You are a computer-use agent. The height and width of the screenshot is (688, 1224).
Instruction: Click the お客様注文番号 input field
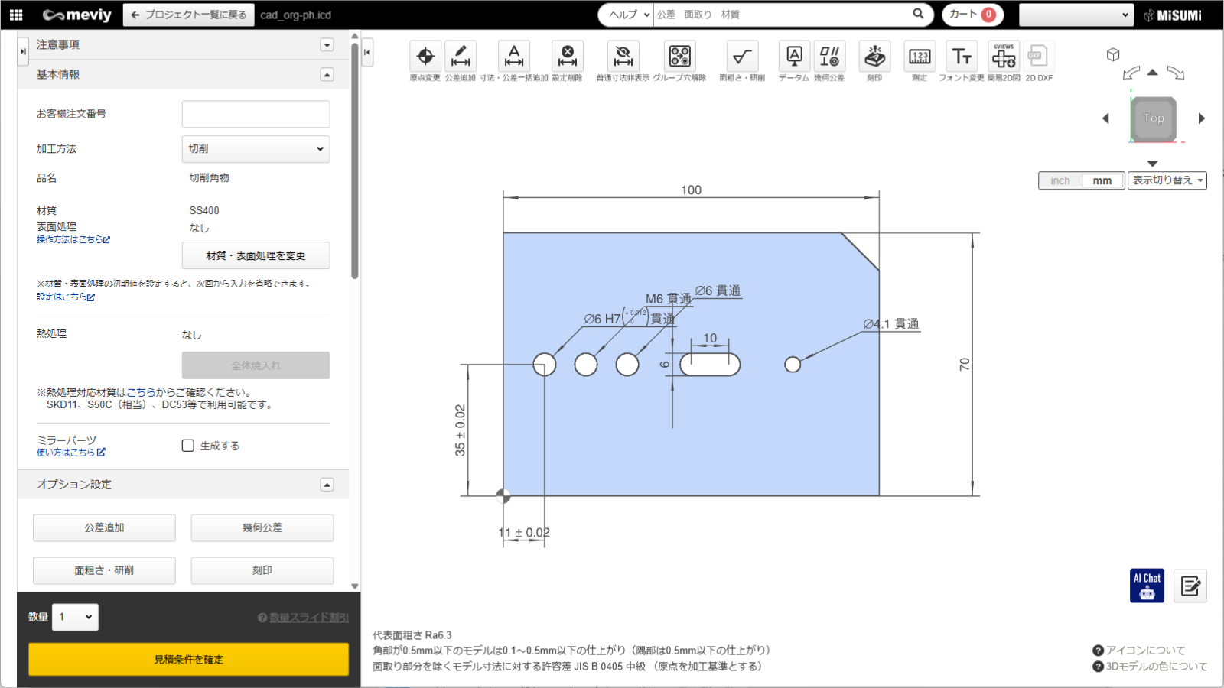click(256, 114)
